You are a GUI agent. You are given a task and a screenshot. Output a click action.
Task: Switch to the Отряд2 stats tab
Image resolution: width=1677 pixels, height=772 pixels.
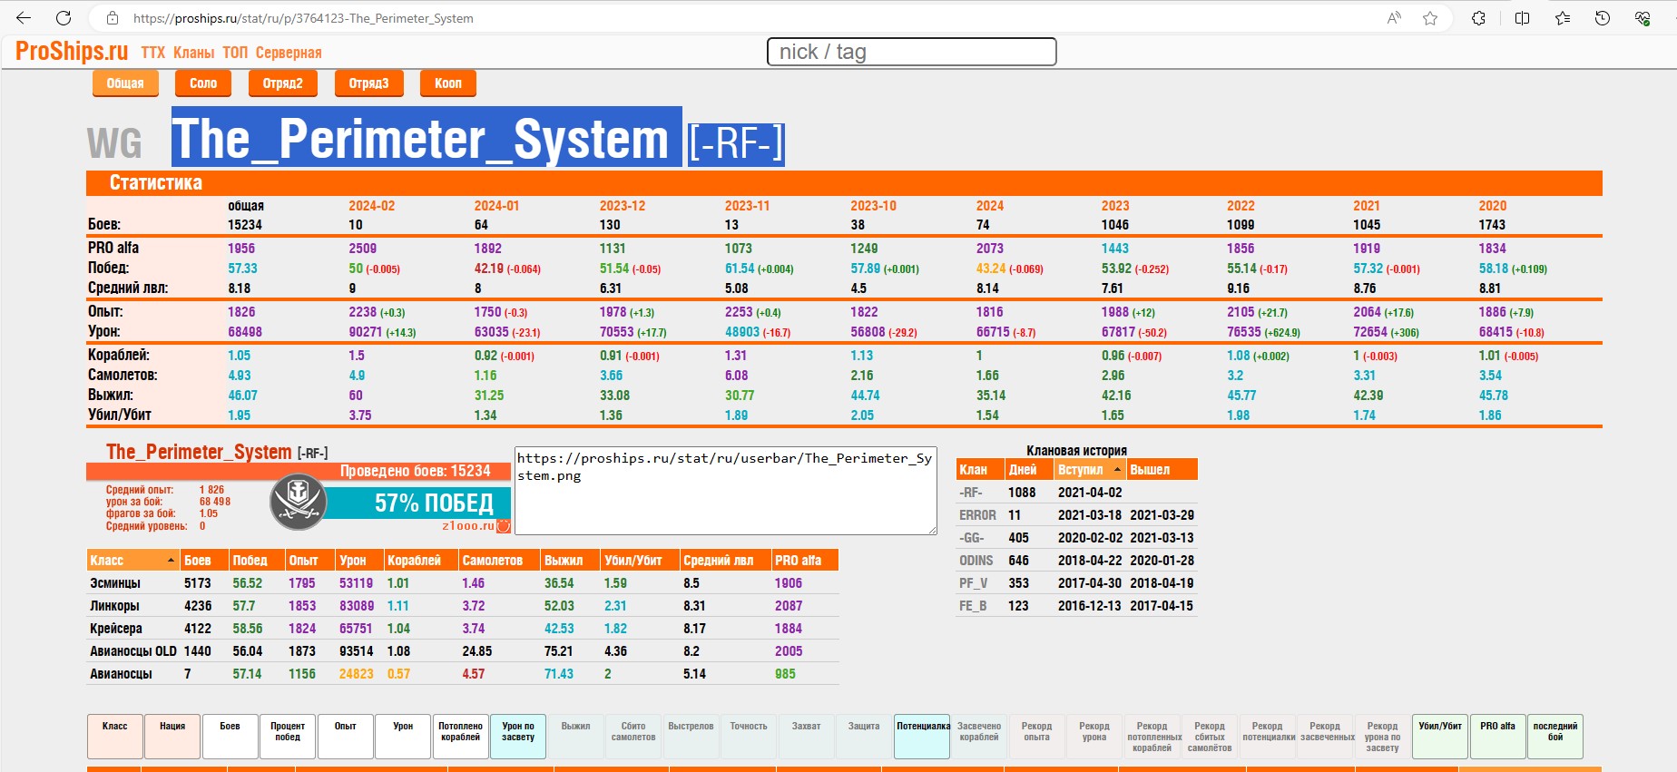point(283,83)
